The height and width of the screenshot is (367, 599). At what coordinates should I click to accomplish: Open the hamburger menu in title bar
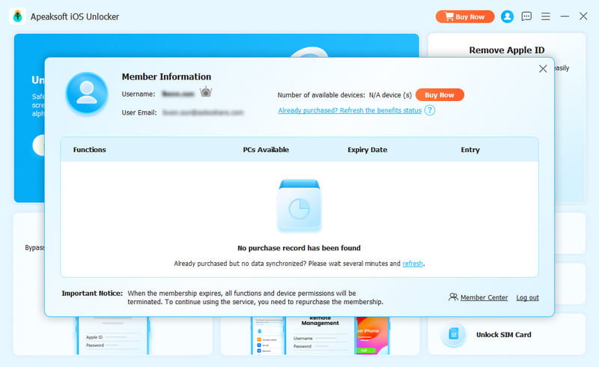point(546,16)
